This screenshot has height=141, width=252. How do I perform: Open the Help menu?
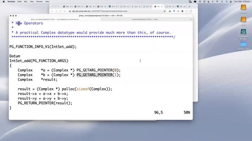(x=47, y=2)
